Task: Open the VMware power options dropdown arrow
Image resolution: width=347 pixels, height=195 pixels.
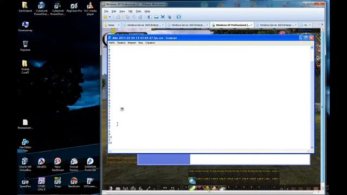Action: pyautogui.click(x=110, y=17)
